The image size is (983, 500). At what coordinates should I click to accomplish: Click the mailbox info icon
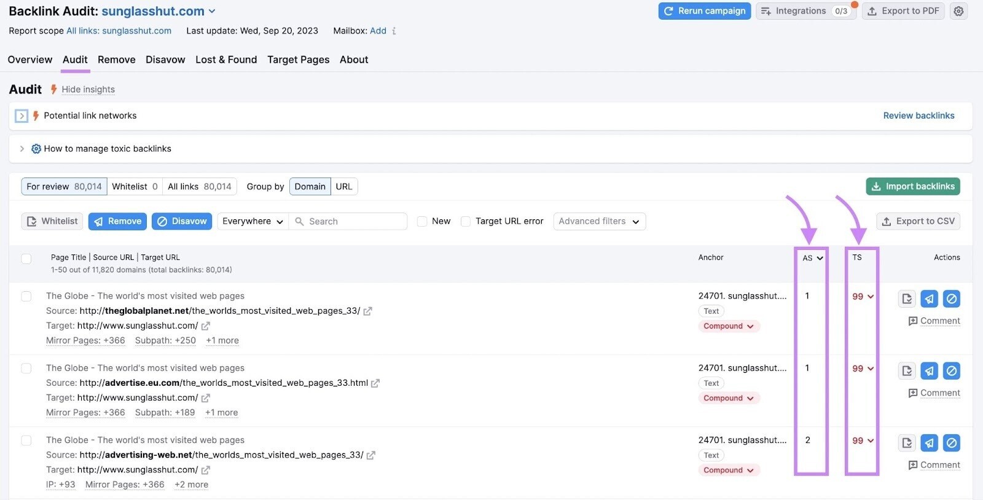(x=394, y=31)
